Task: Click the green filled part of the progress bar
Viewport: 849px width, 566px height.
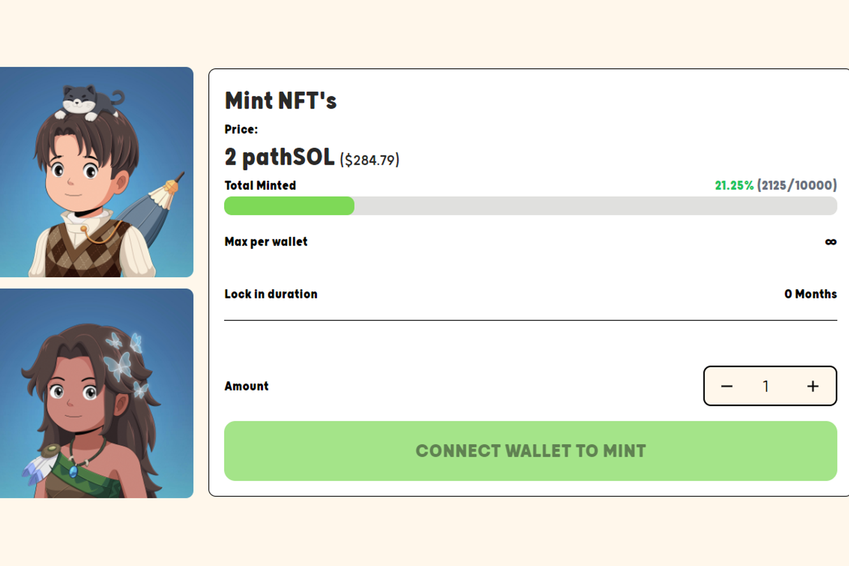Action: [x=289, y=206]
